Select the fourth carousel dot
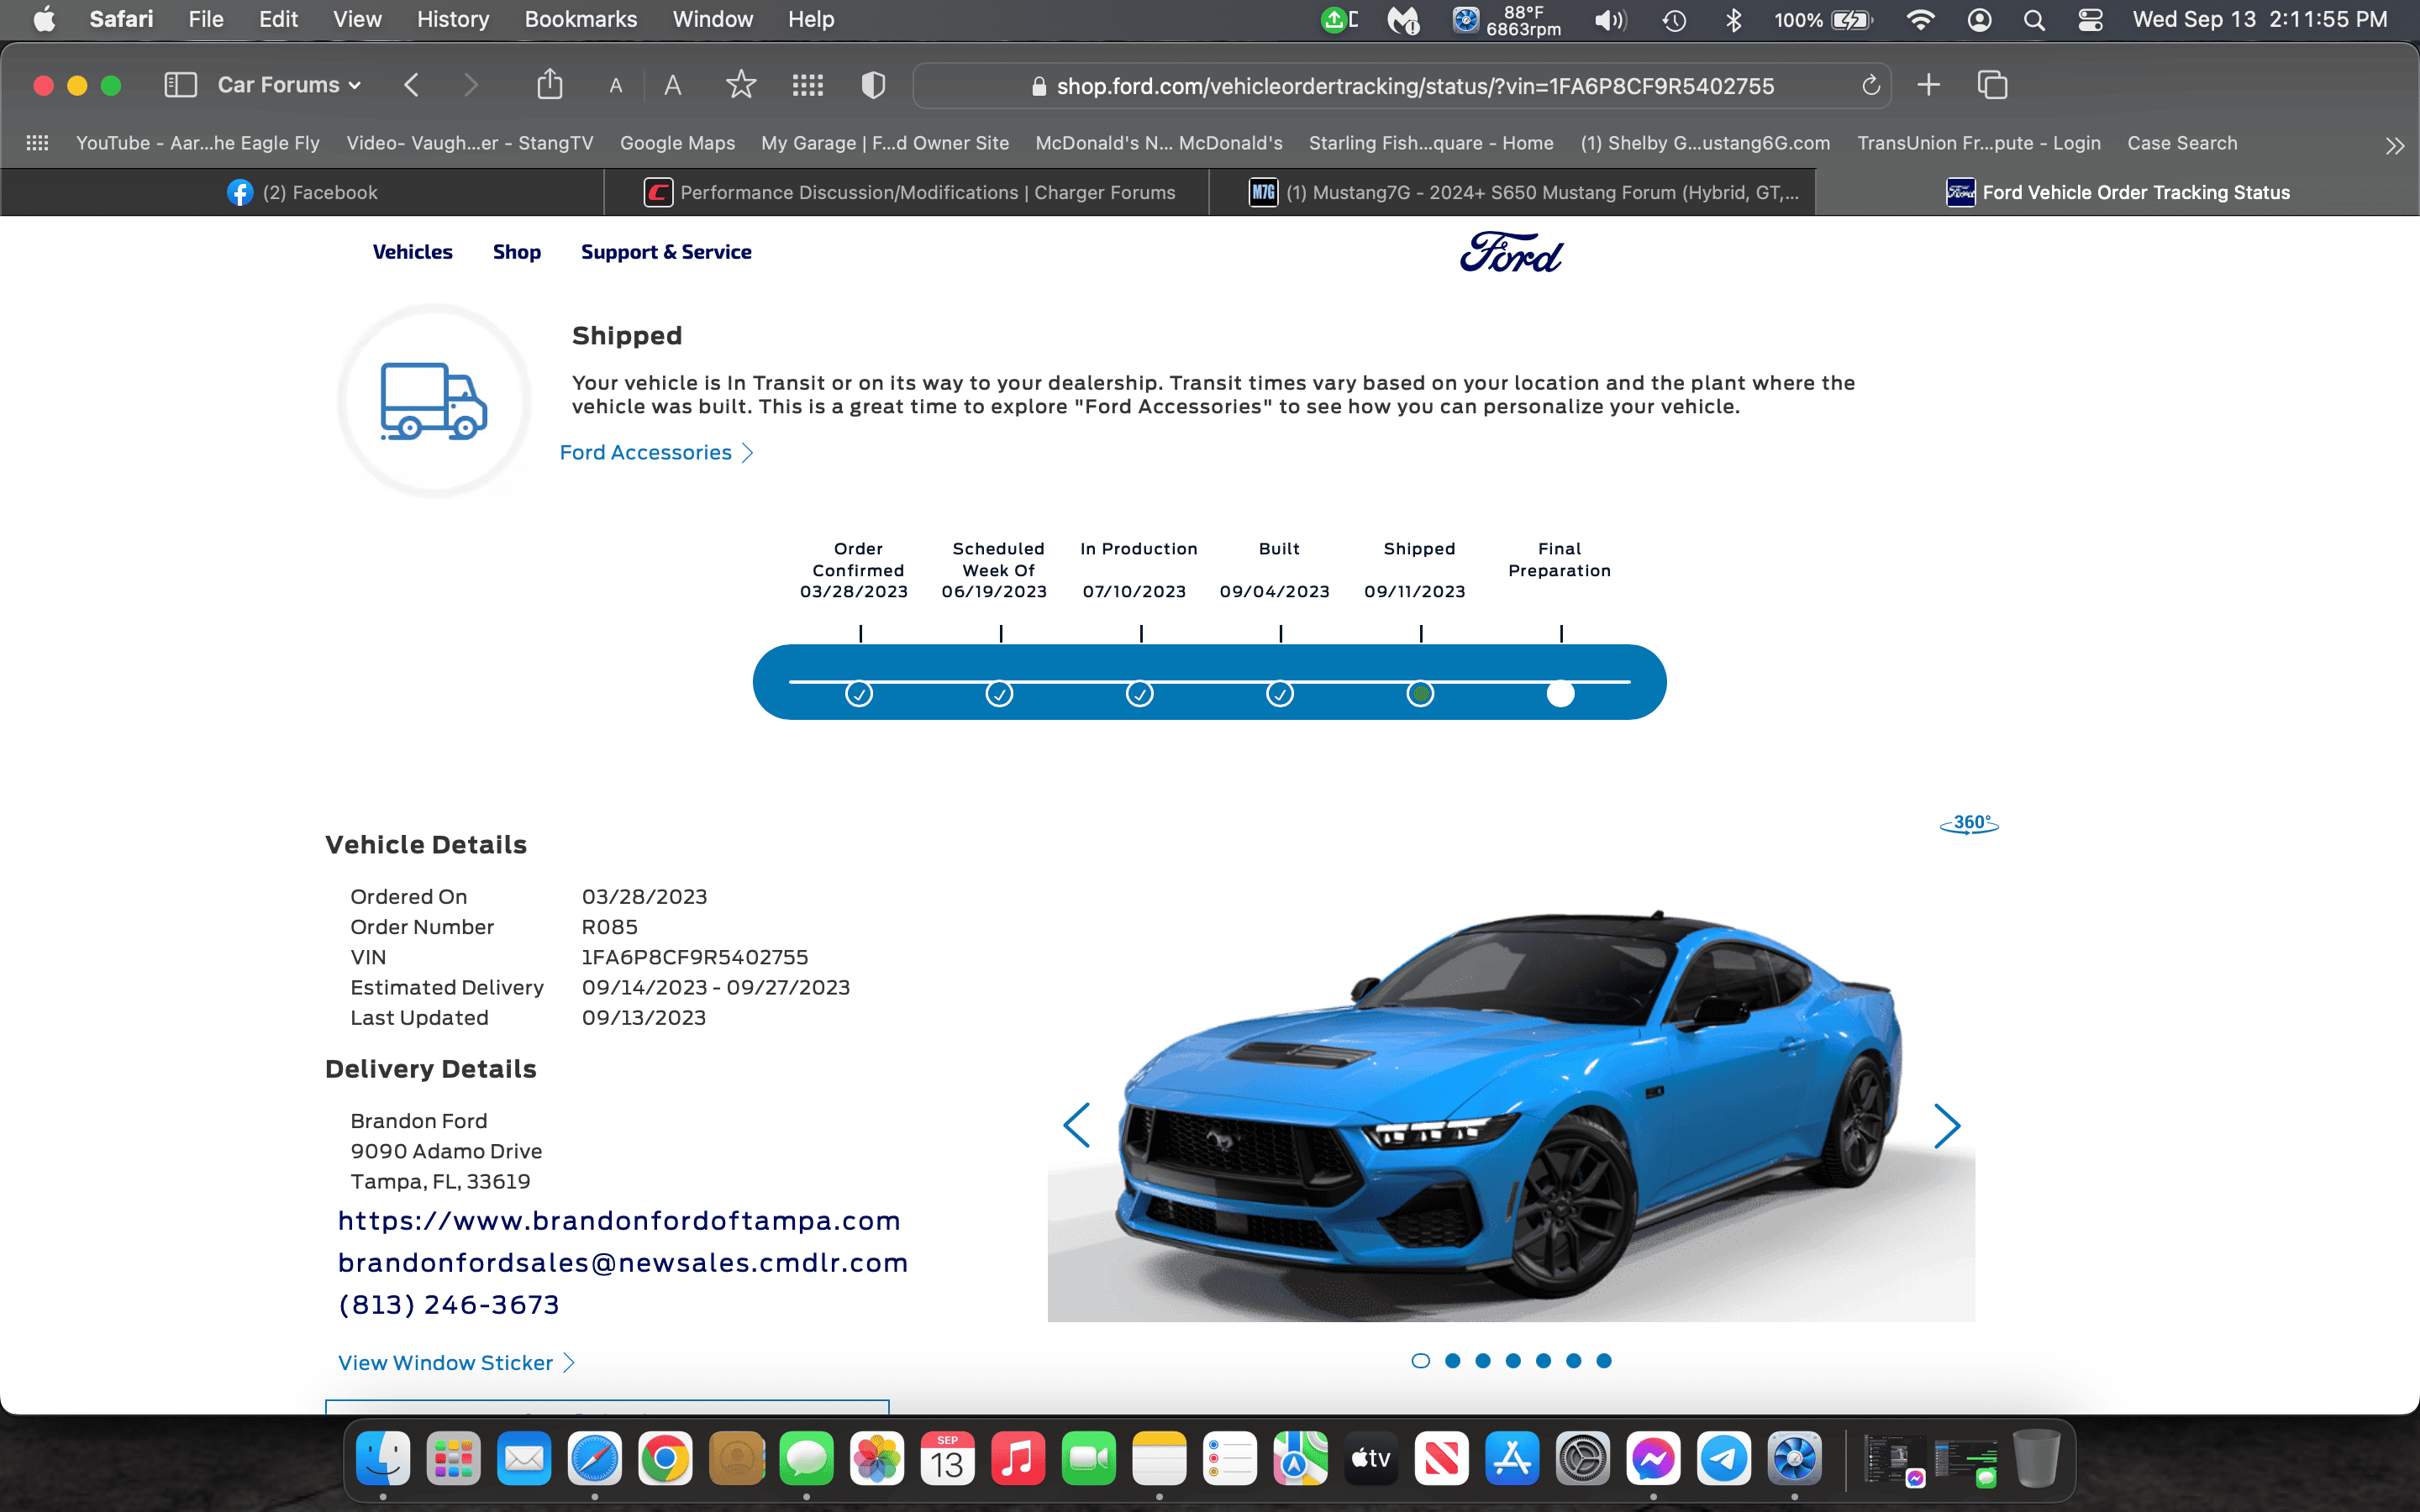 coord(1513,1360)
